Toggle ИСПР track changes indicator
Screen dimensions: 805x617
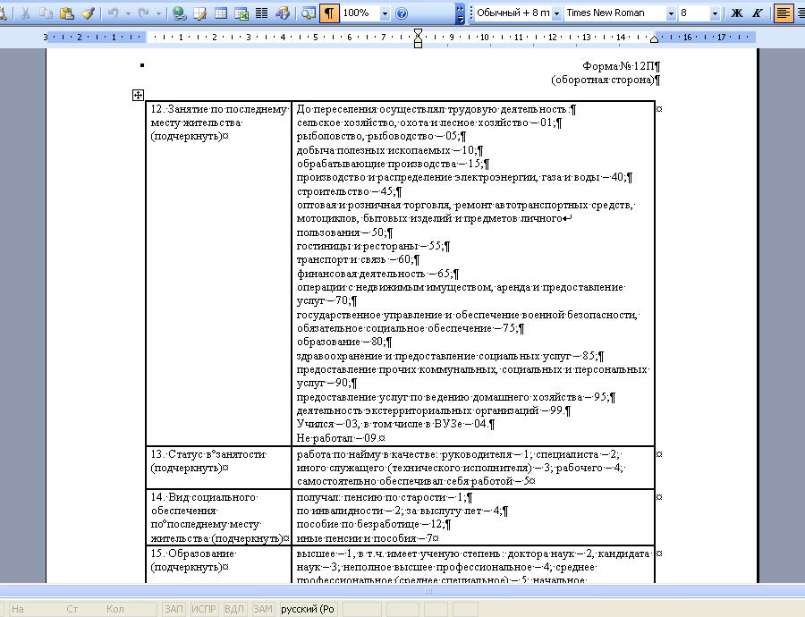coord(203,609)
